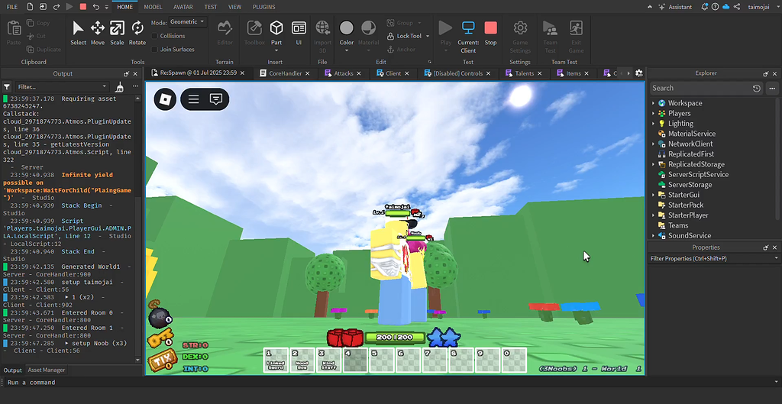
Task: Select the Move tool
Action: point(97,33)
